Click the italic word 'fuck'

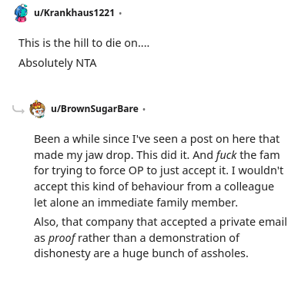(226, 155)
